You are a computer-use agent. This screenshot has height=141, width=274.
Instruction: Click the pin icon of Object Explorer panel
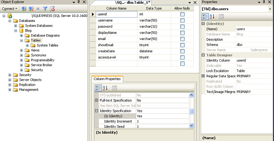coord(79,2)
